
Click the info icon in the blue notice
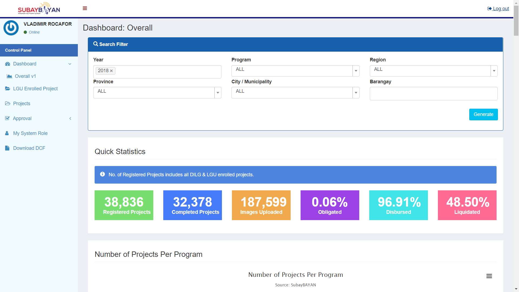point(102,174)
